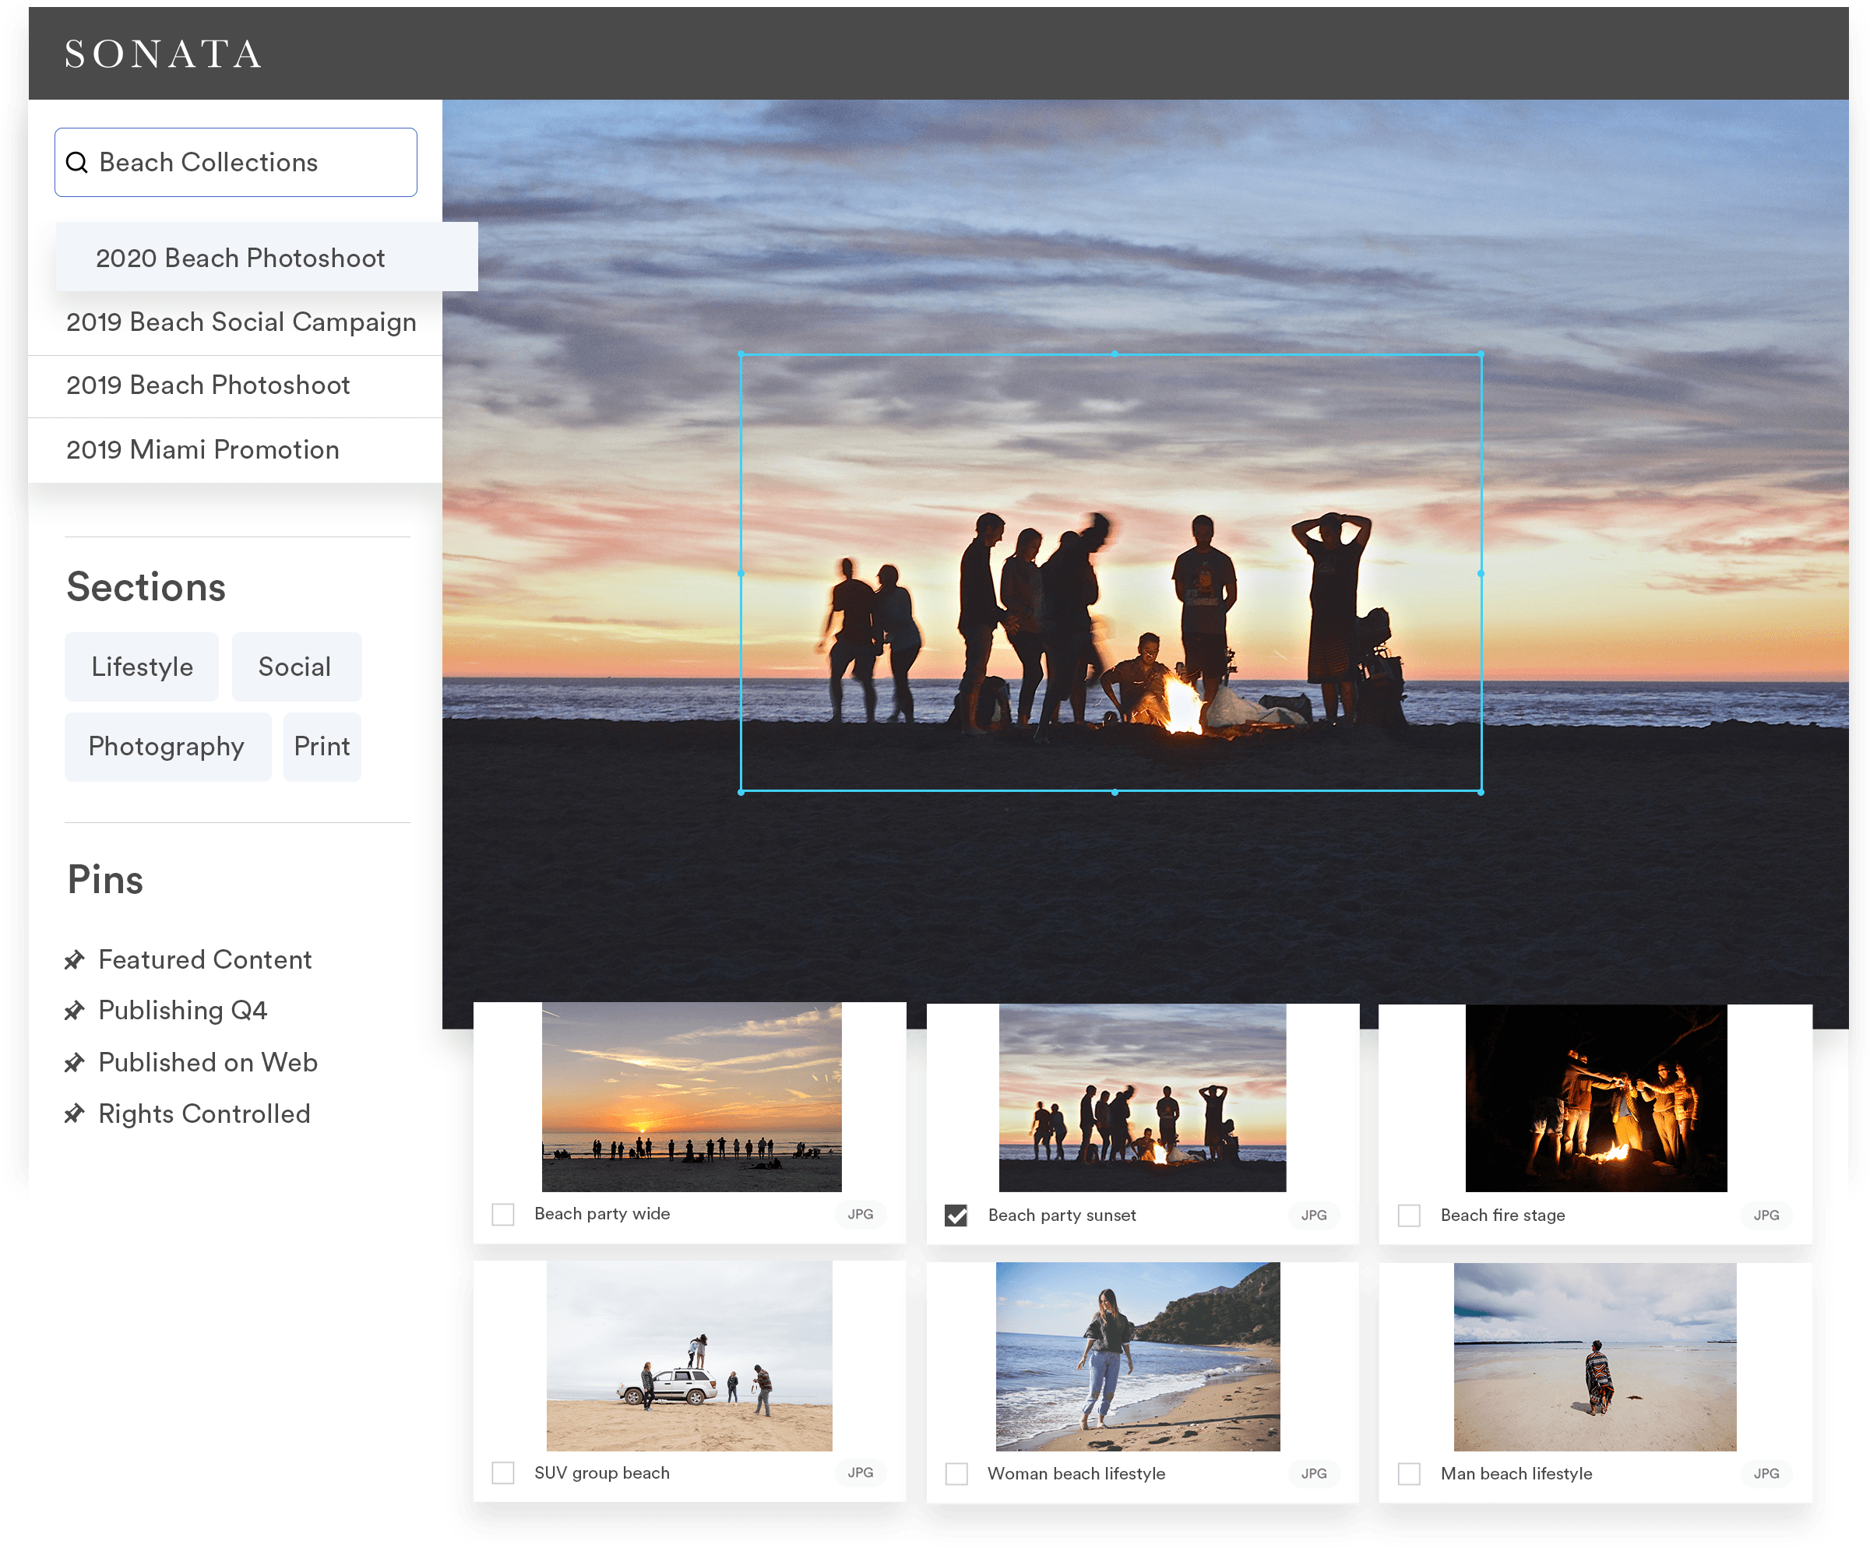Open the Social section tag
Screen dimensions: 1870x1548
pyautogui.click(x=294, y=667)
